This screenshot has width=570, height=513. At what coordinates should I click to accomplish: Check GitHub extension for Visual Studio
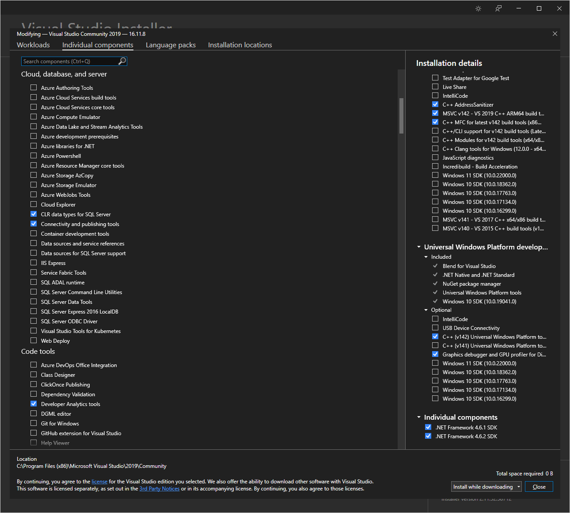pos(34,433)
